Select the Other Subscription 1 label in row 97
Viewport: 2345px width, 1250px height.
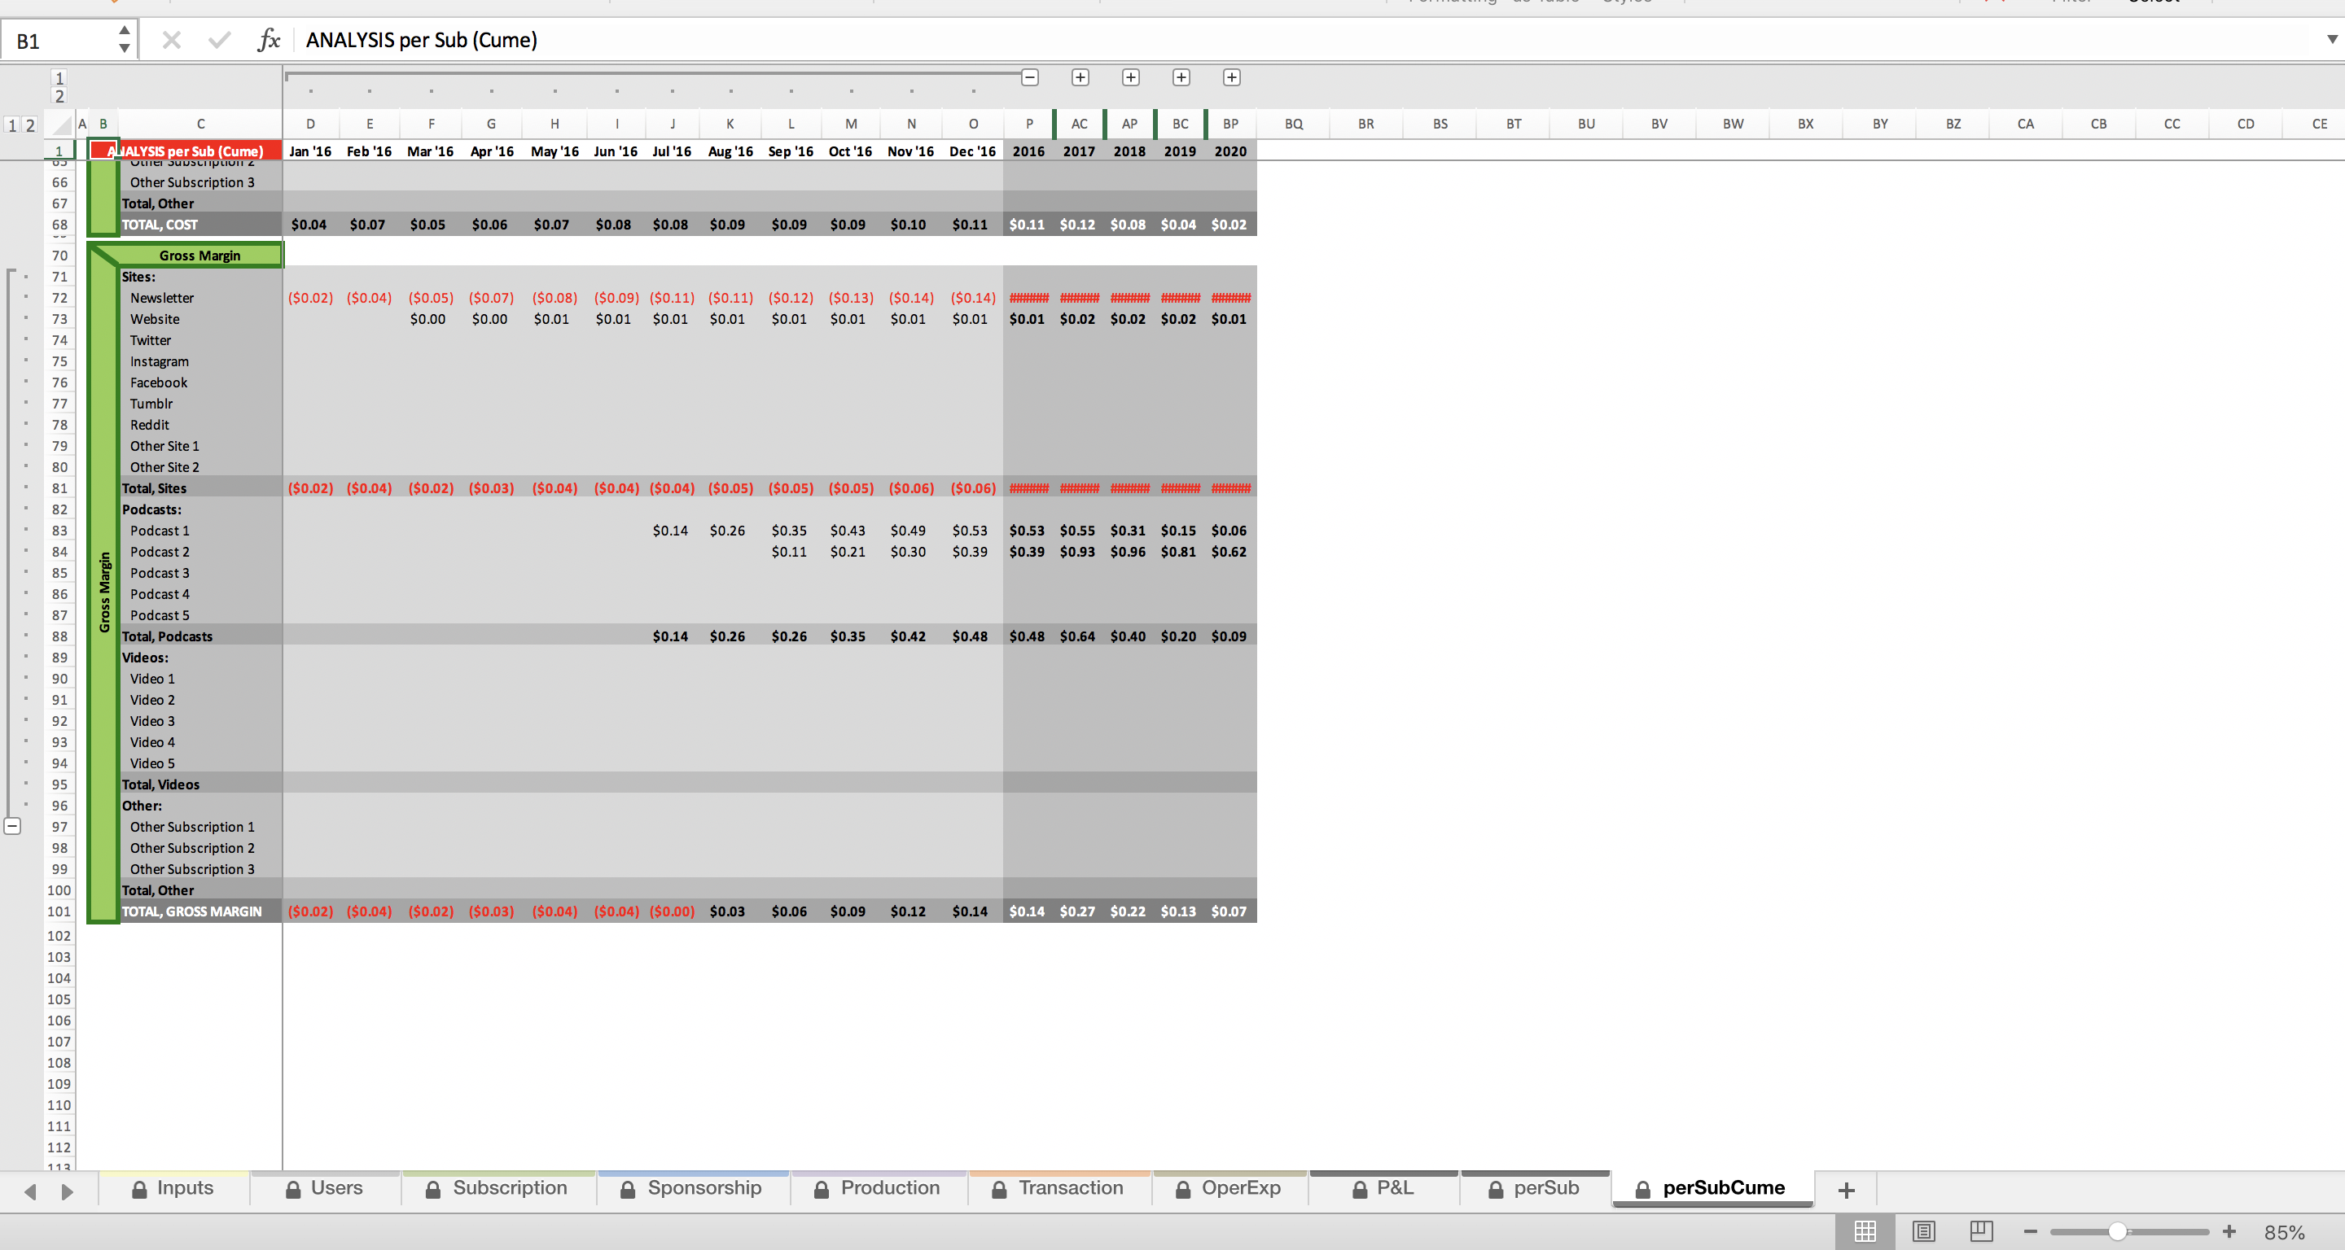pyautogui.click(x=192, y=827)
